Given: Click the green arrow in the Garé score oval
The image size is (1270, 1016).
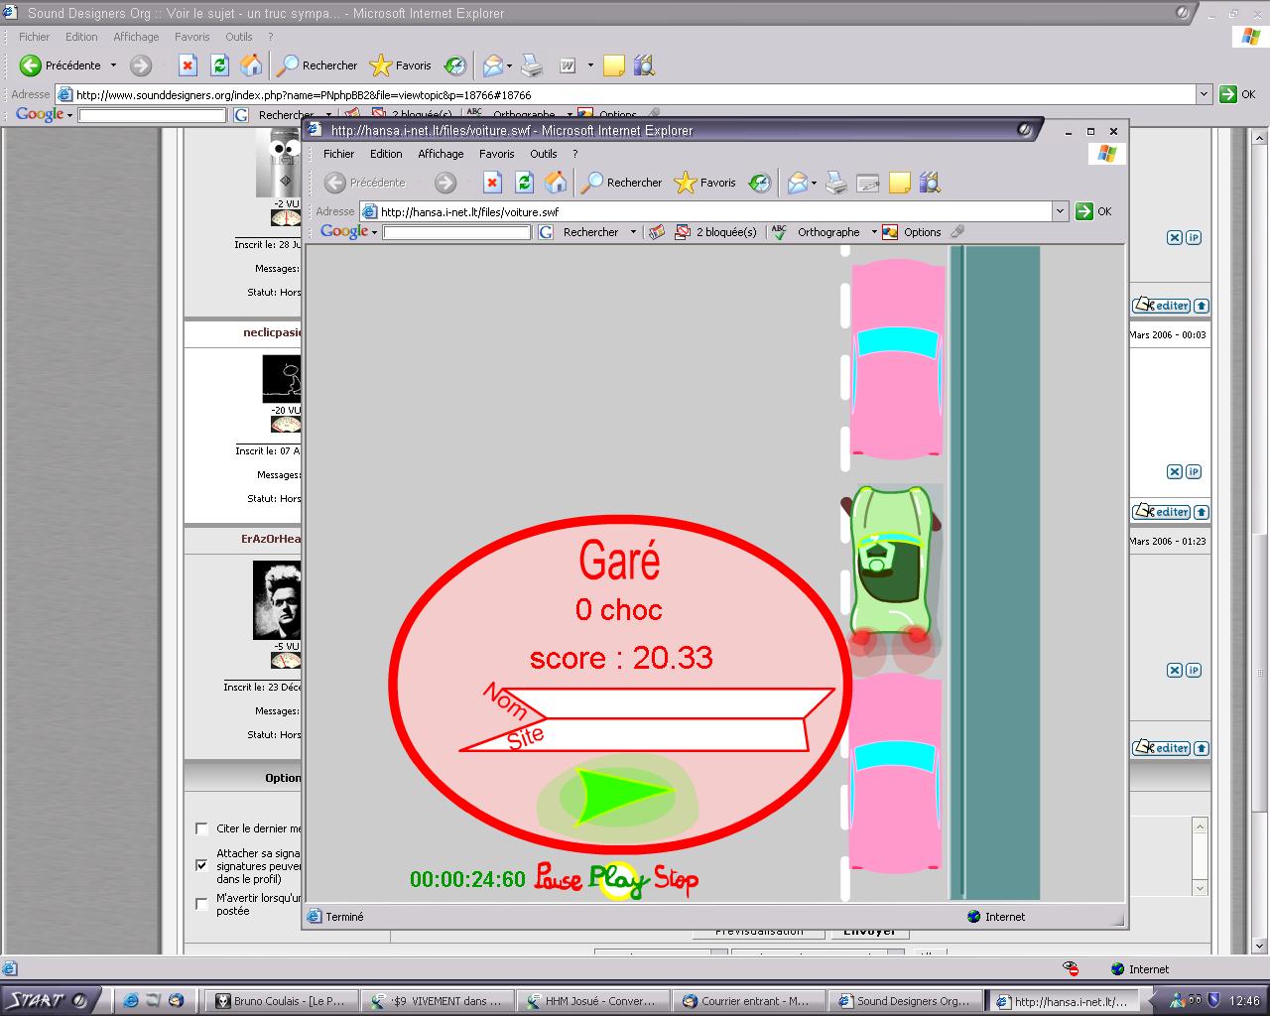Looking at the screenshot, I should [x=622, y=796].
